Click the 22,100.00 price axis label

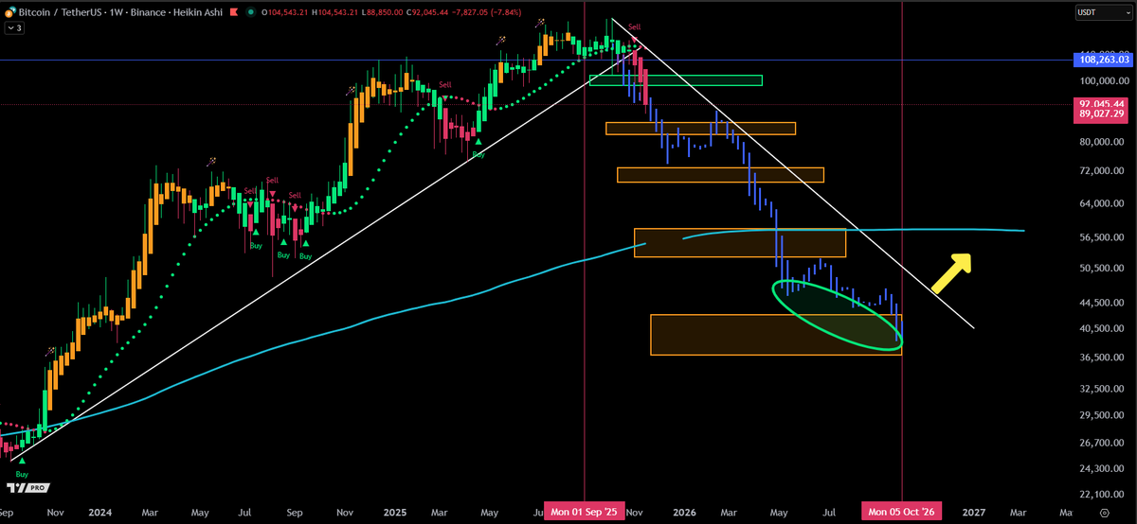(x=1104, y=495)
